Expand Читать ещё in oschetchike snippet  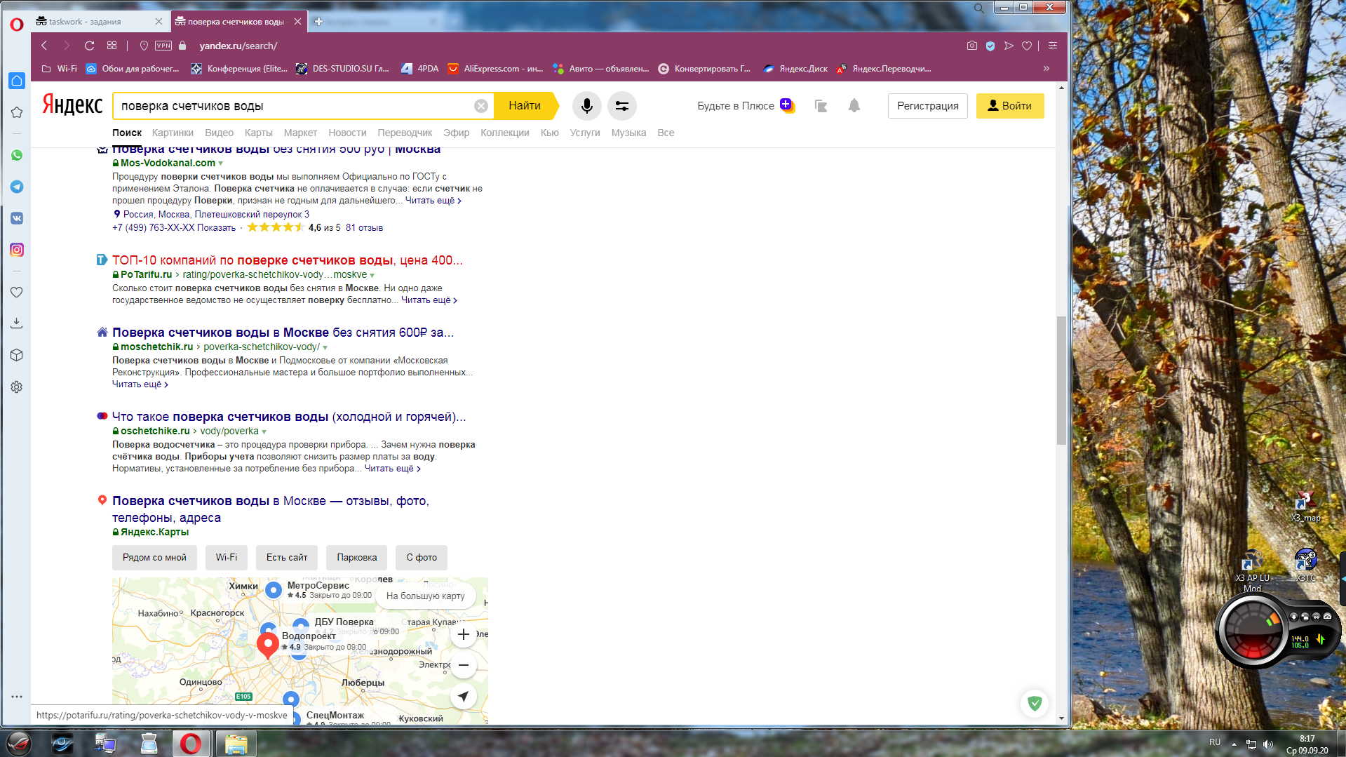point(393,469)
